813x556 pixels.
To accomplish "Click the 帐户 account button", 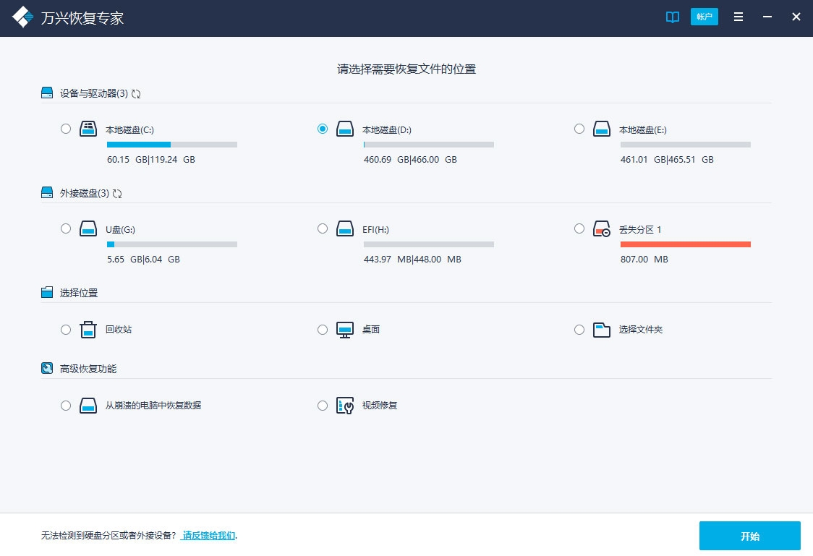I will click(x=705, y=17).
